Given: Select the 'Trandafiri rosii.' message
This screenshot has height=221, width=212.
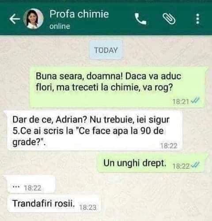Looking at the screenshot, I should 54,204.
